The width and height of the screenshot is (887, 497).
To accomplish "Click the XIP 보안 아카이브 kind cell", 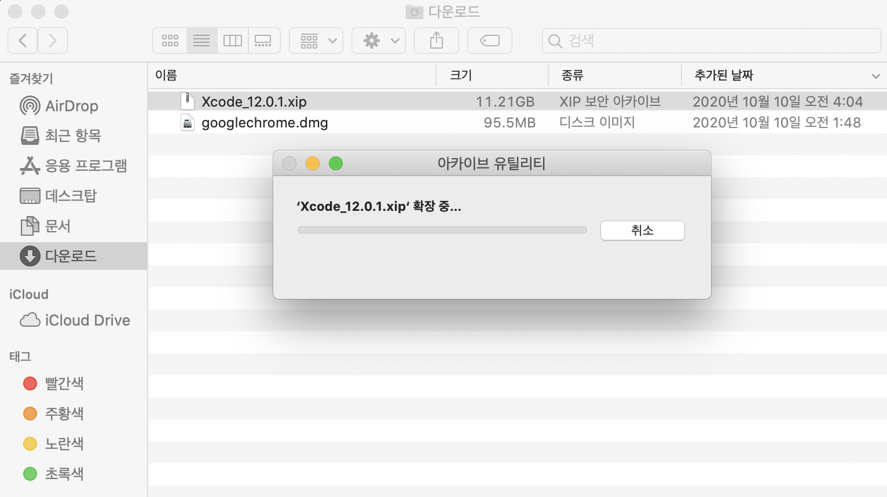I will point(610,101).
